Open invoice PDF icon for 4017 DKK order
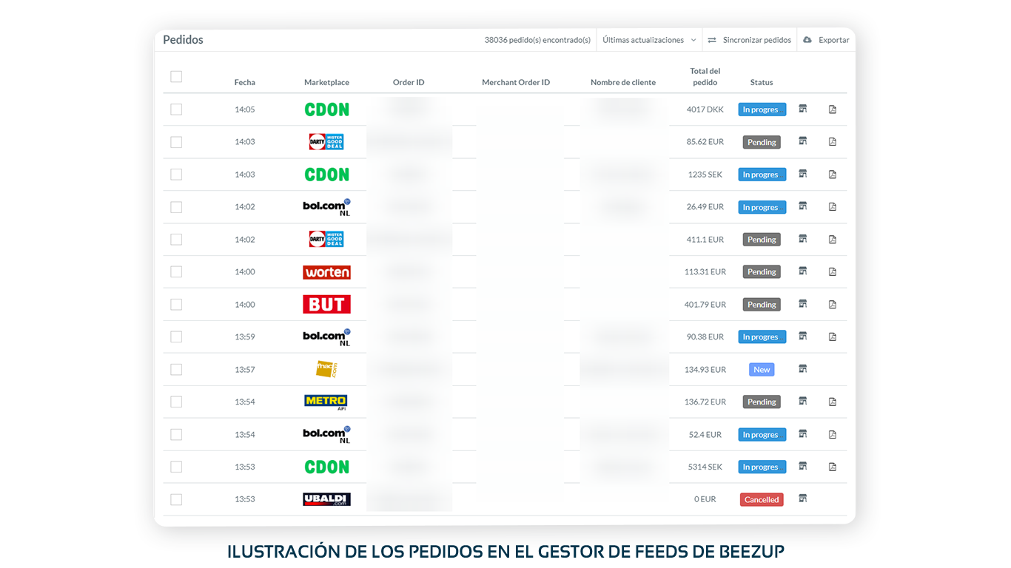 pos(833,109)
